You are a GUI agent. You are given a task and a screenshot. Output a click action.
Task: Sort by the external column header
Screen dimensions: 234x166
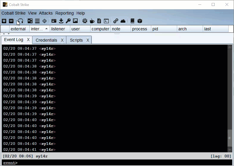19,29
